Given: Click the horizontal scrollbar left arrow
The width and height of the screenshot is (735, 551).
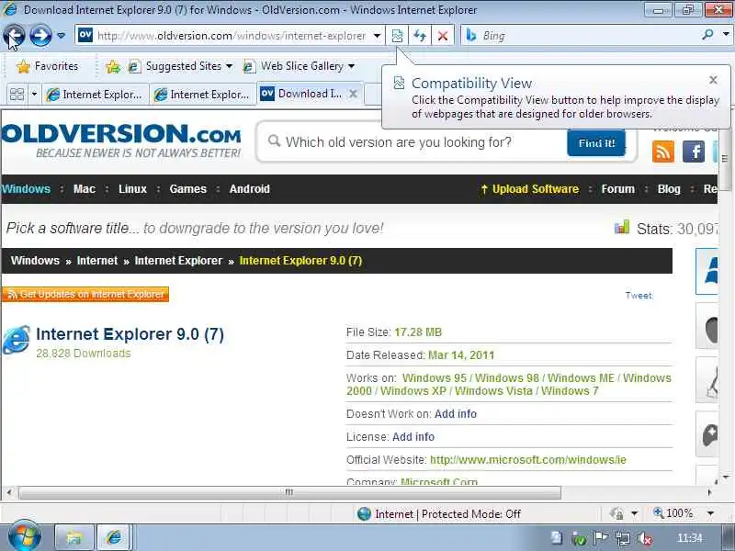Looking at the screenshot, I should tap(9, 492).
